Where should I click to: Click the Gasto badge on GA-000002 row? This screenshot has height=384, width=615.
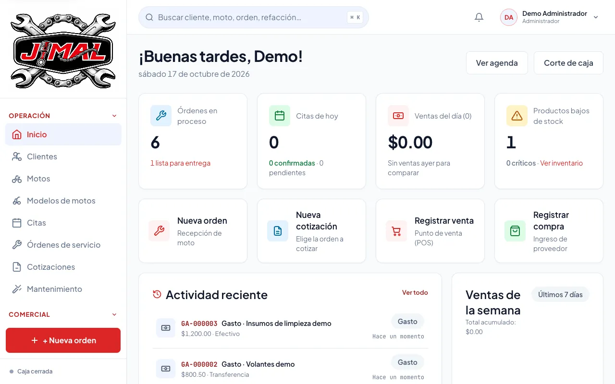click(407, 362)
